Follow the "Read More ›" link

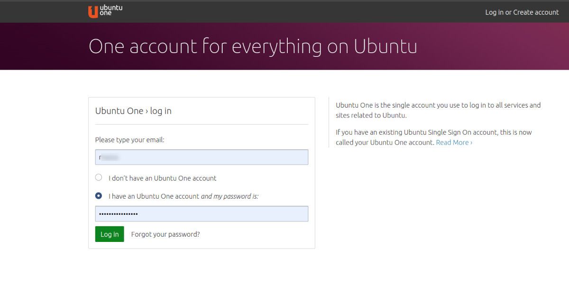[454, 142]
